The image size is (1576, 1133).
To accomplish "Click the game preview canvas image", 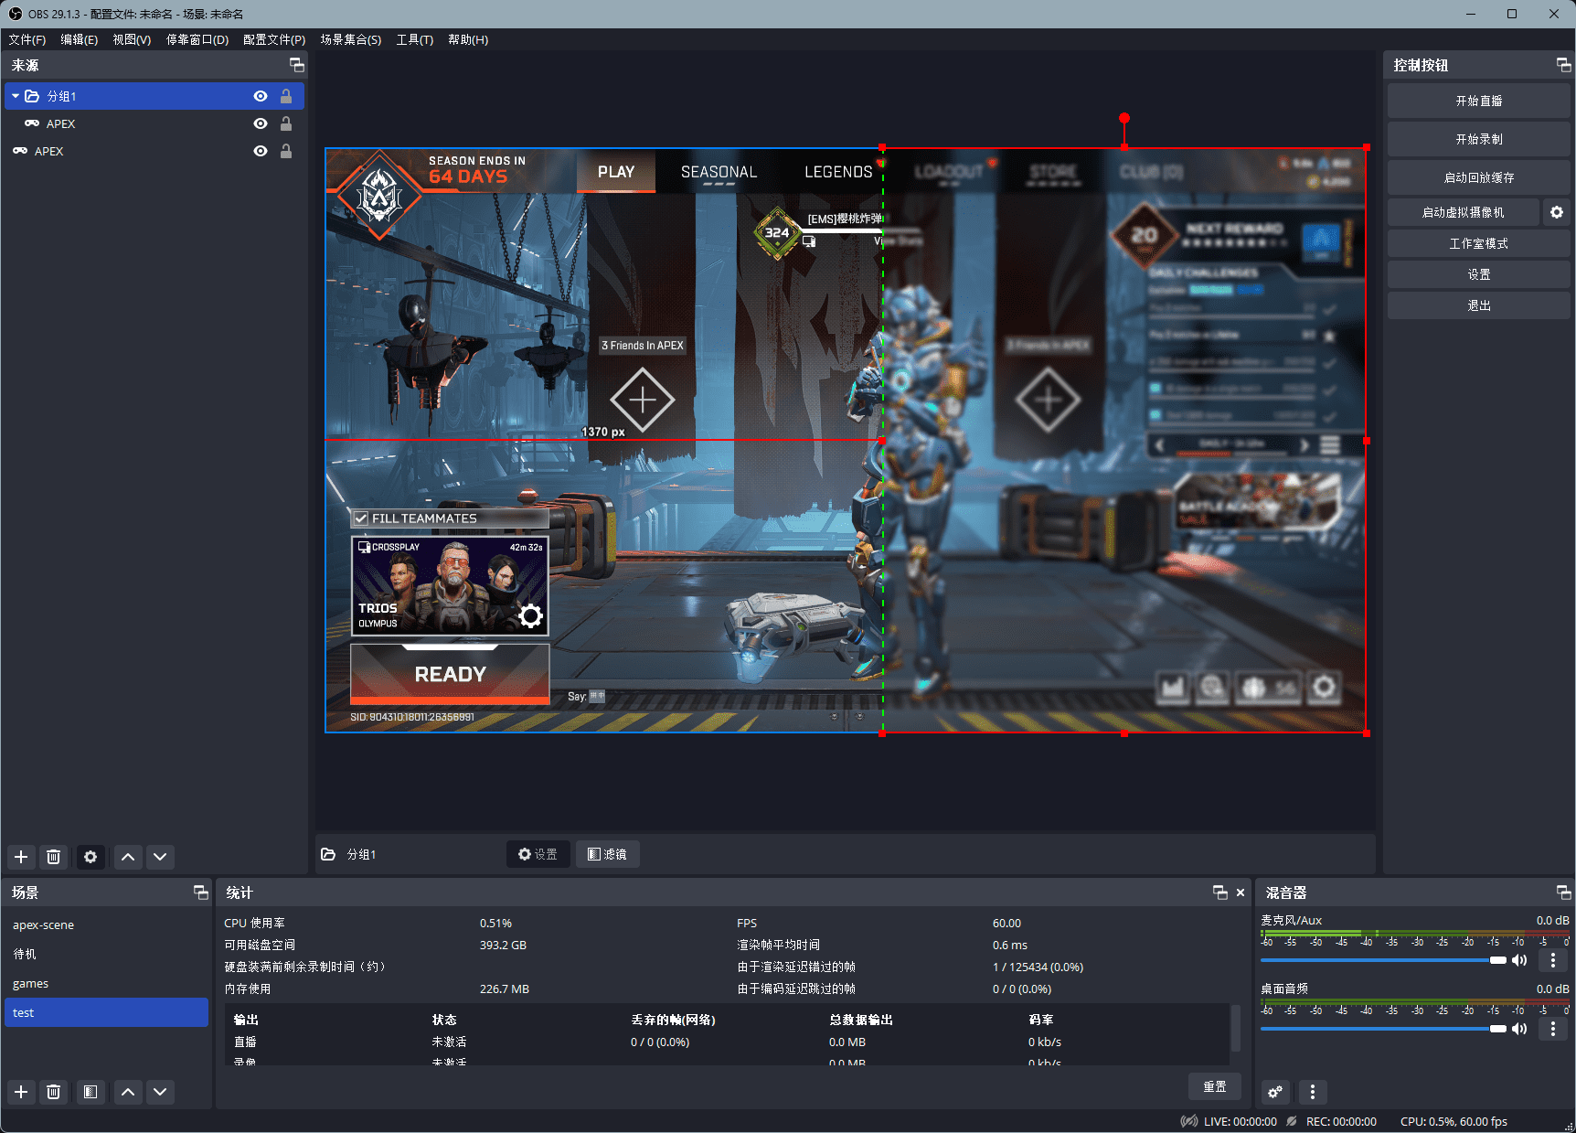I will coord(846,440).
